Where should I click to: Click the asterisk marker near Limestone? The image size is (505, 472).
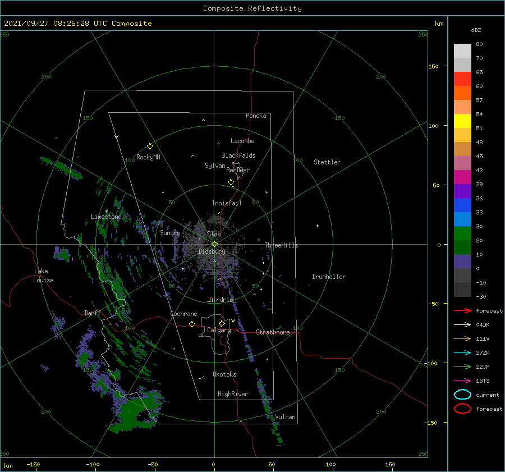(106, 212)
